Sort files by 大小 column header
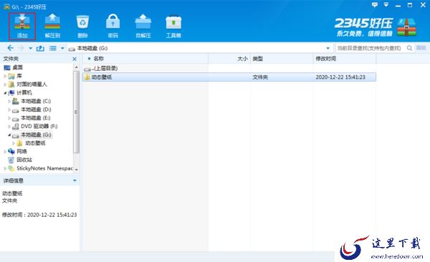This screenshot has width=430, height=262. pyautogui.click(x=229, y=59)
